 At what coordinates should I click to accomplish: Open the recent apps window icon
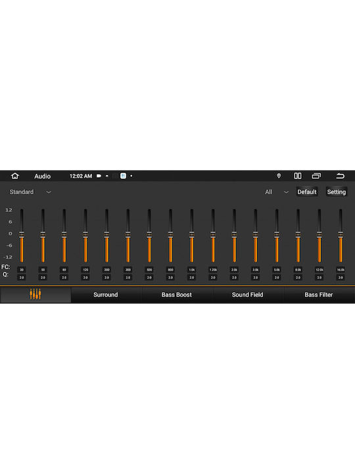pos(316,176)
